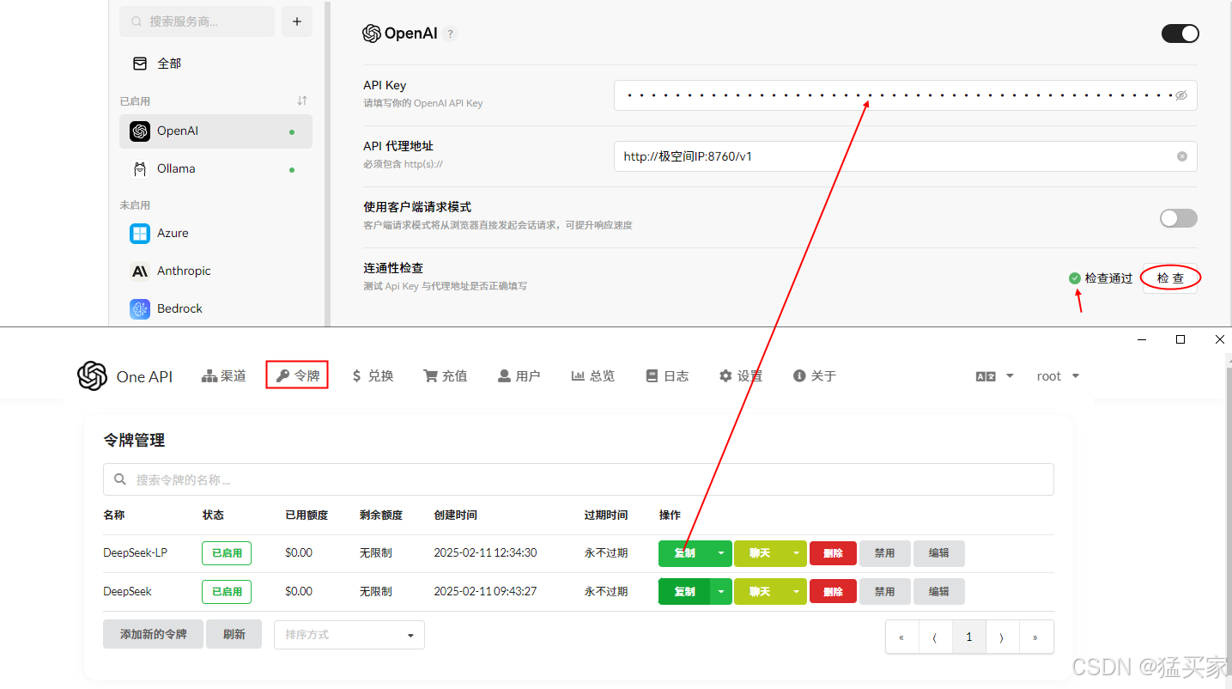1232x689 pixels.
Task: Go to first page of tokens
Action: [901, 637]
